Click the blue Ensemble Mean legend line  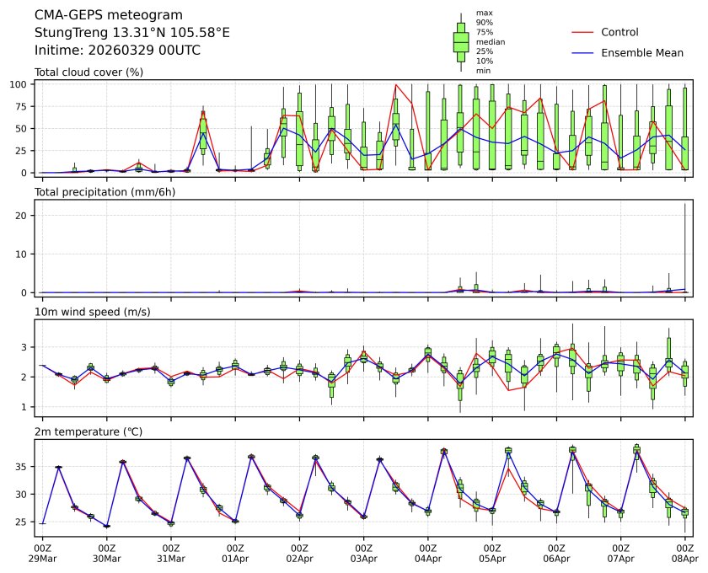pos(584,52)
